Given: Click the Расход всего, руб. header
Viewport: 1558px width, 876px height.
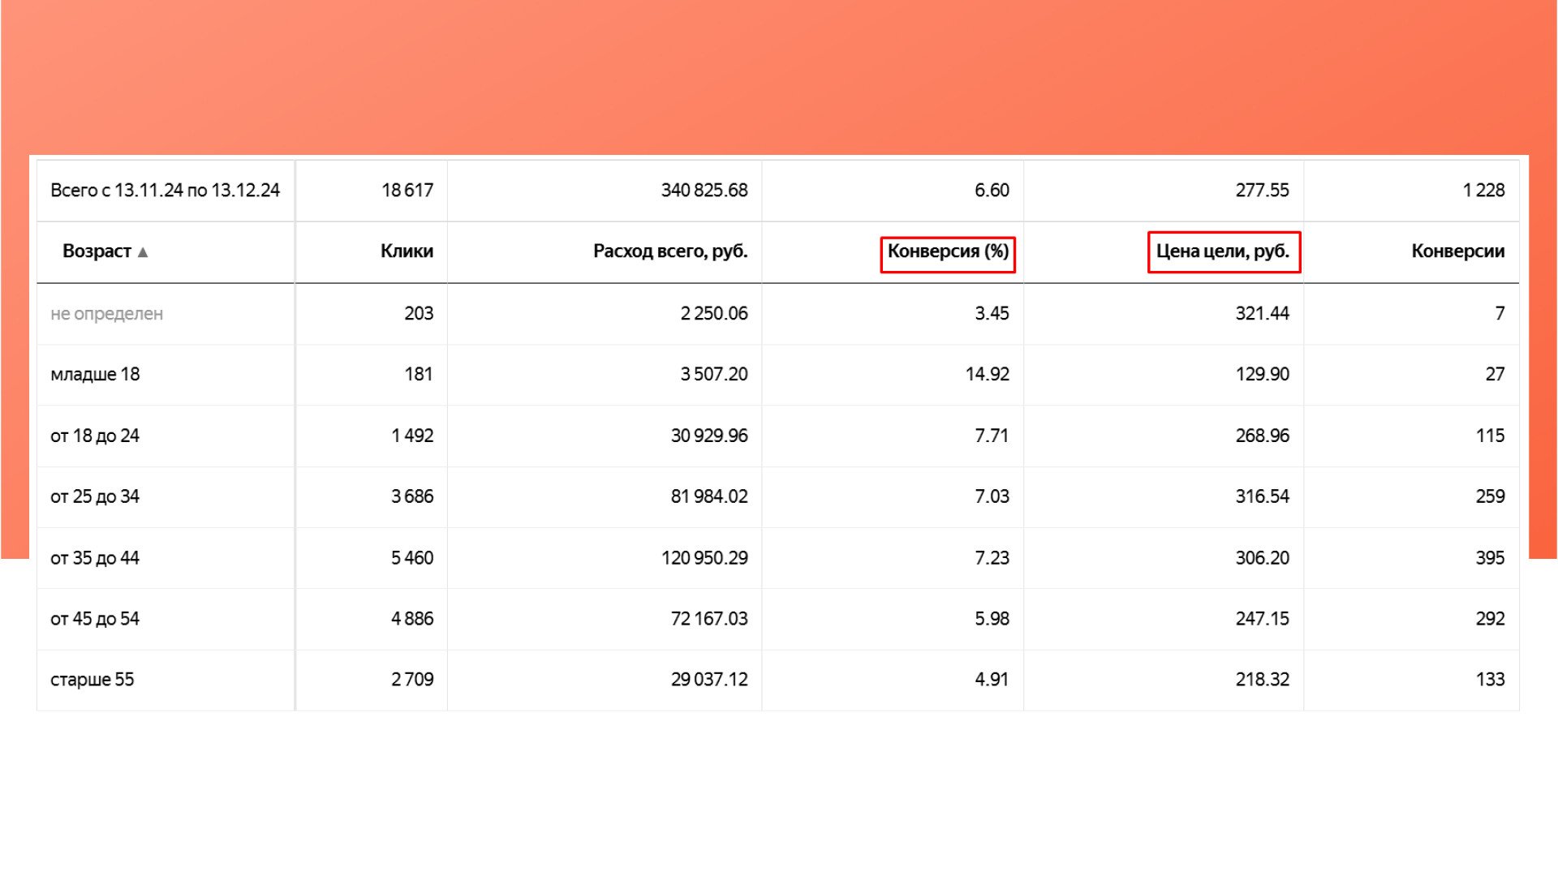Looking at the screenshot, I should pos(670,251).
